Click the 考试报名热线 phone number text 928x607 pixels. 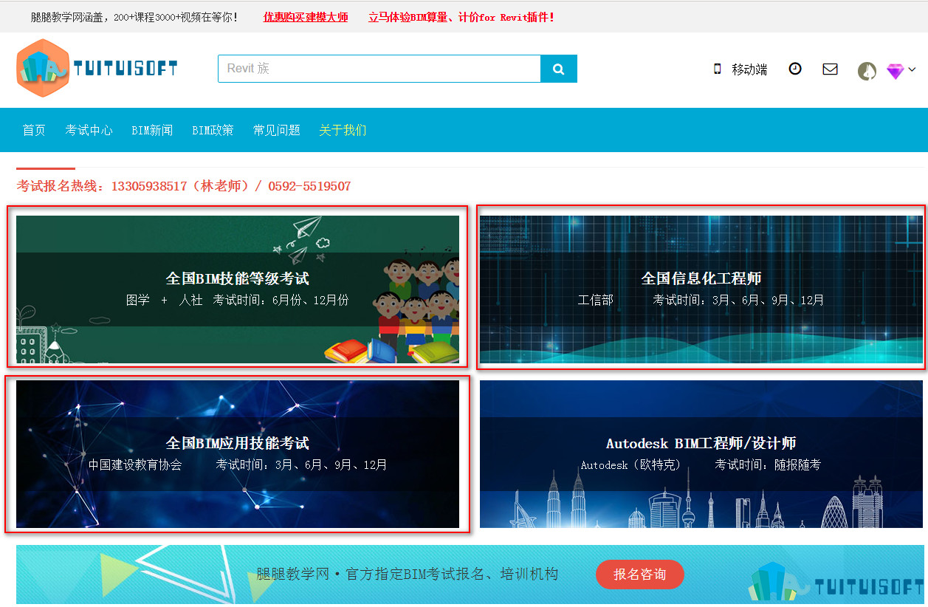click(x=184, y=186)
